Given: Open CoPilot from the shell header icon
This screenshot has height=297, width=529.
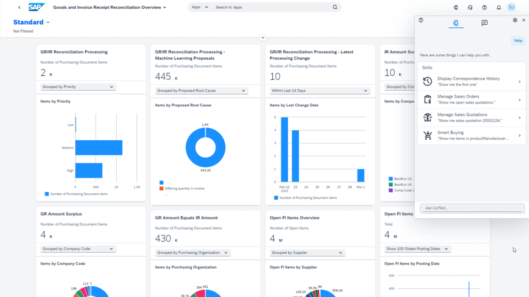Looking at the screenshot, I should pyautogui.click(x=456, y=7).
